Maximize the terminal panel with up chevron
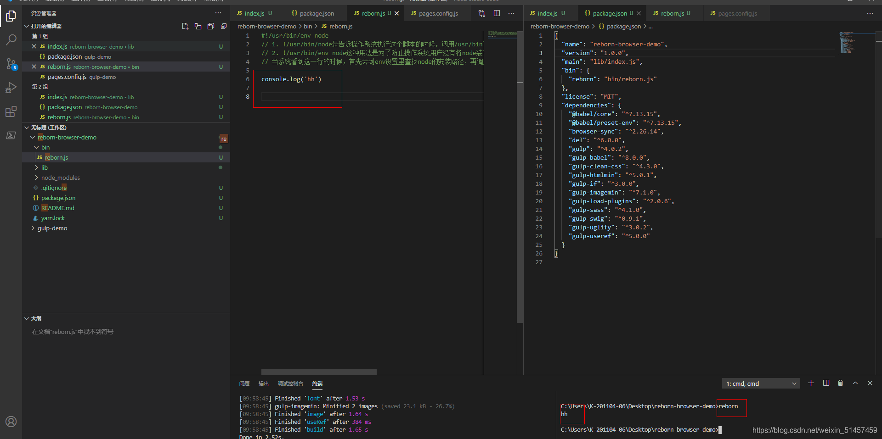The width and height of the screenshot is (882, 439). click(855, 383)
